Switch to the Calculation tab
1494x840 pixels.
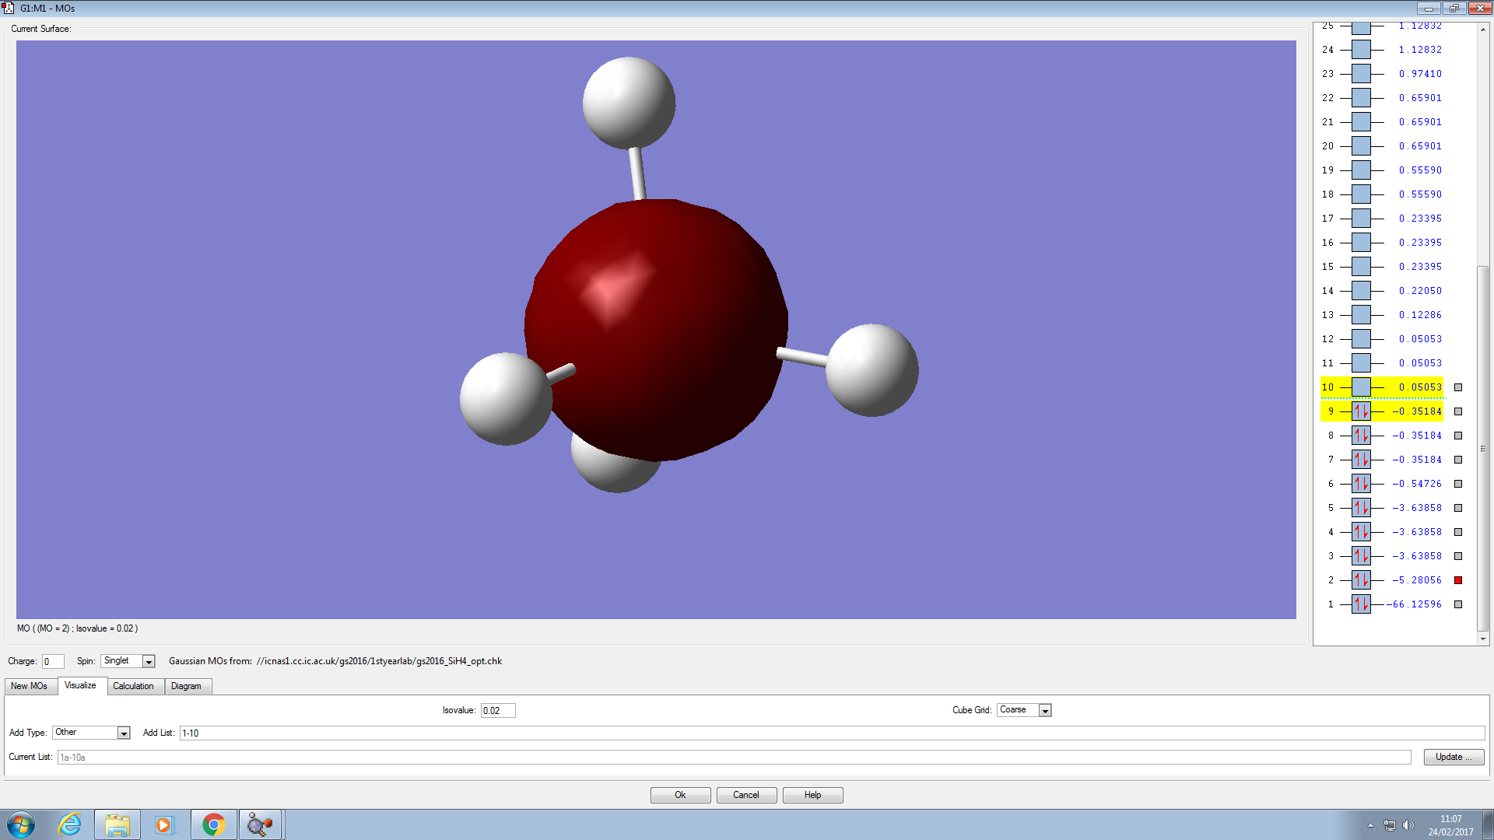[133, 686]
